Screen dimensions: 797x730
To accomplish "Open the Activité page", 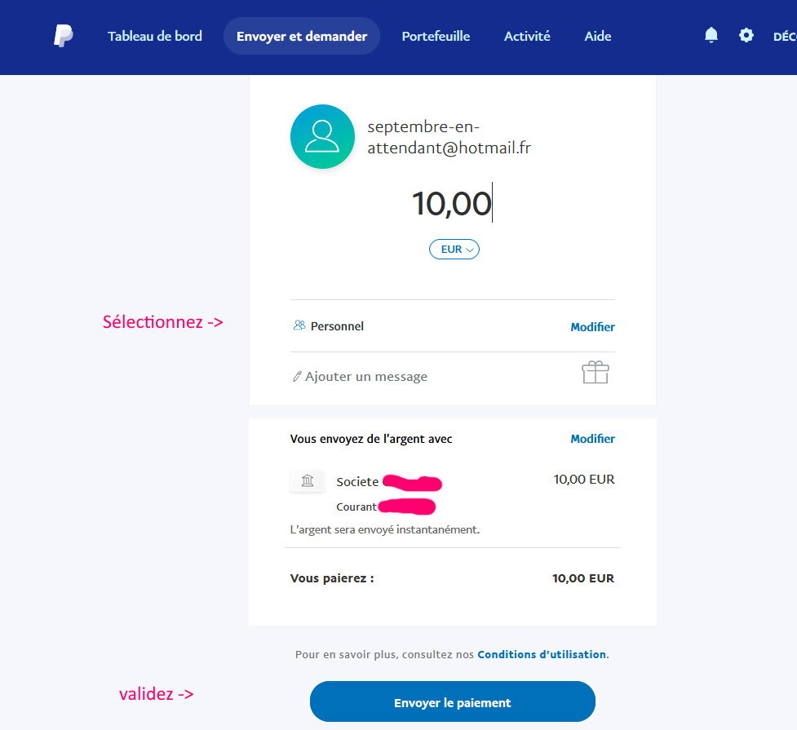I will click(527, 36).
